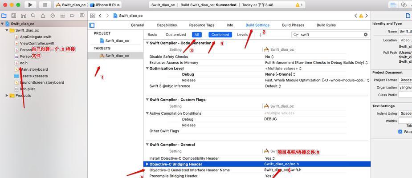Image resolution: width=412 pixels, height=178 pixels.
Task: Expand the Products folder
Action: click(x=7, y=96)
